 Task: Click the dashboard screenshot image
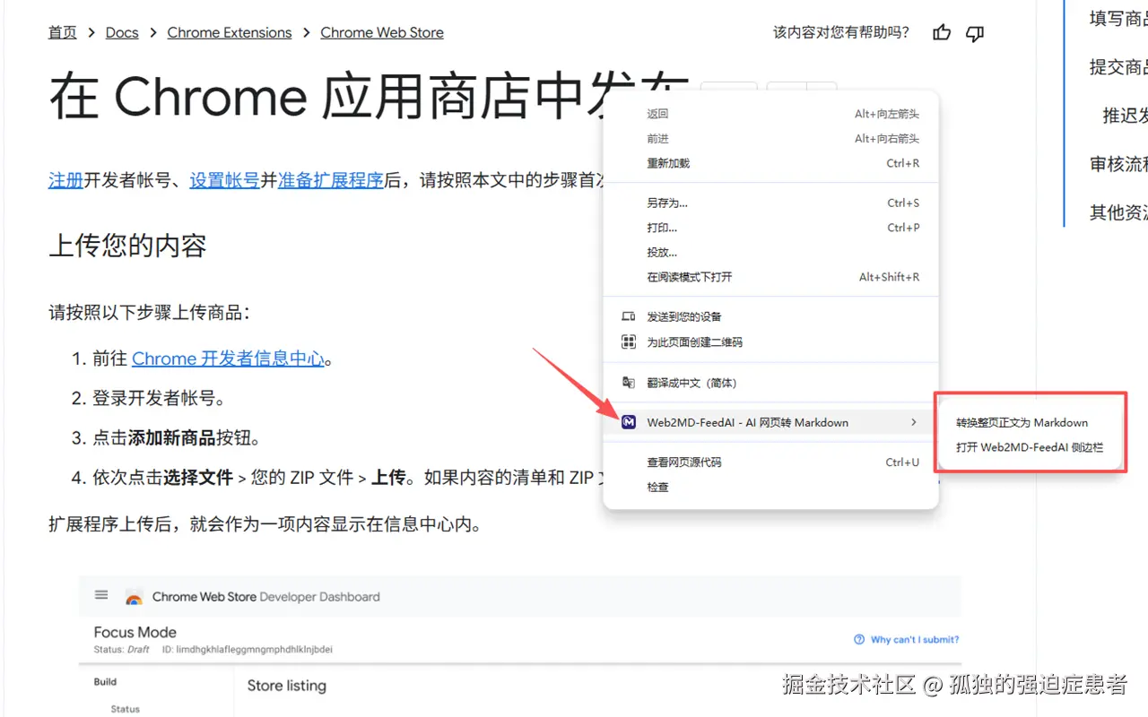pos(519,646)
